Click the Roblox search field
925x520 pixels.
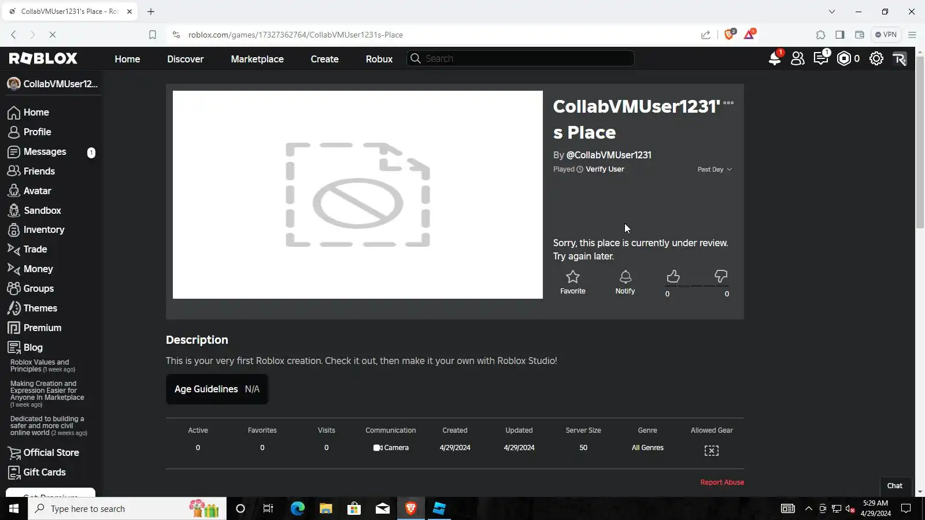tap(520, 58)
